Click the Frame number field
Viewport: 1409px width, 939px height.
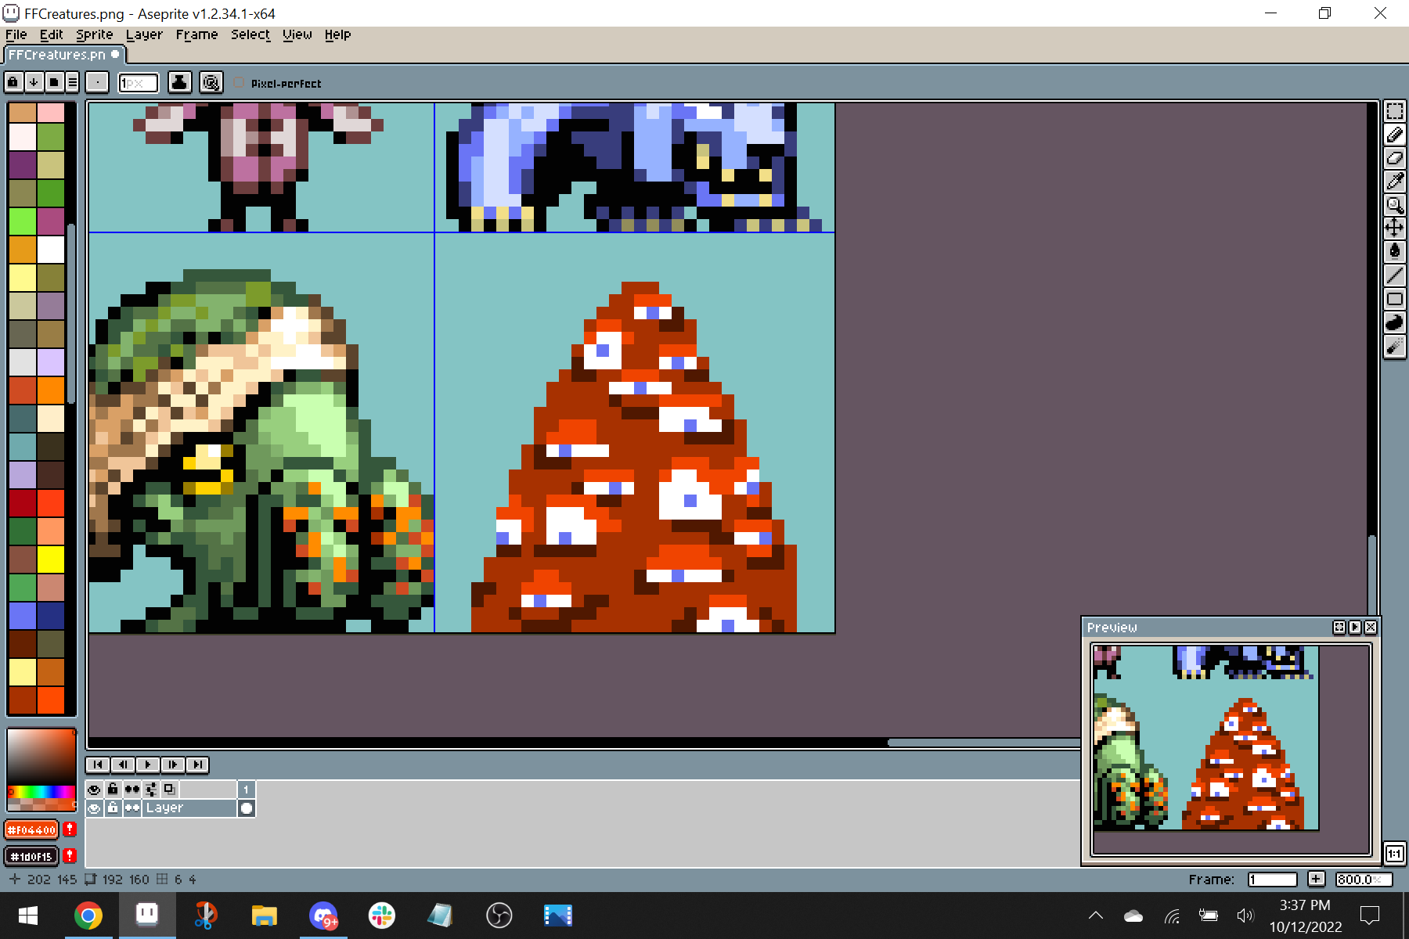[1272, 880]
